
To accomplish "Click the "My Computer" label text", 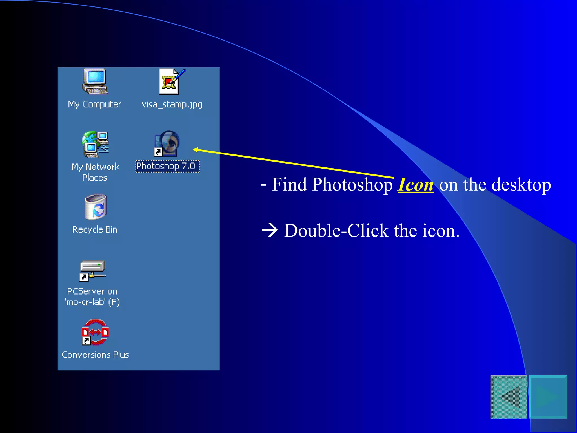I will coord(95,104).
